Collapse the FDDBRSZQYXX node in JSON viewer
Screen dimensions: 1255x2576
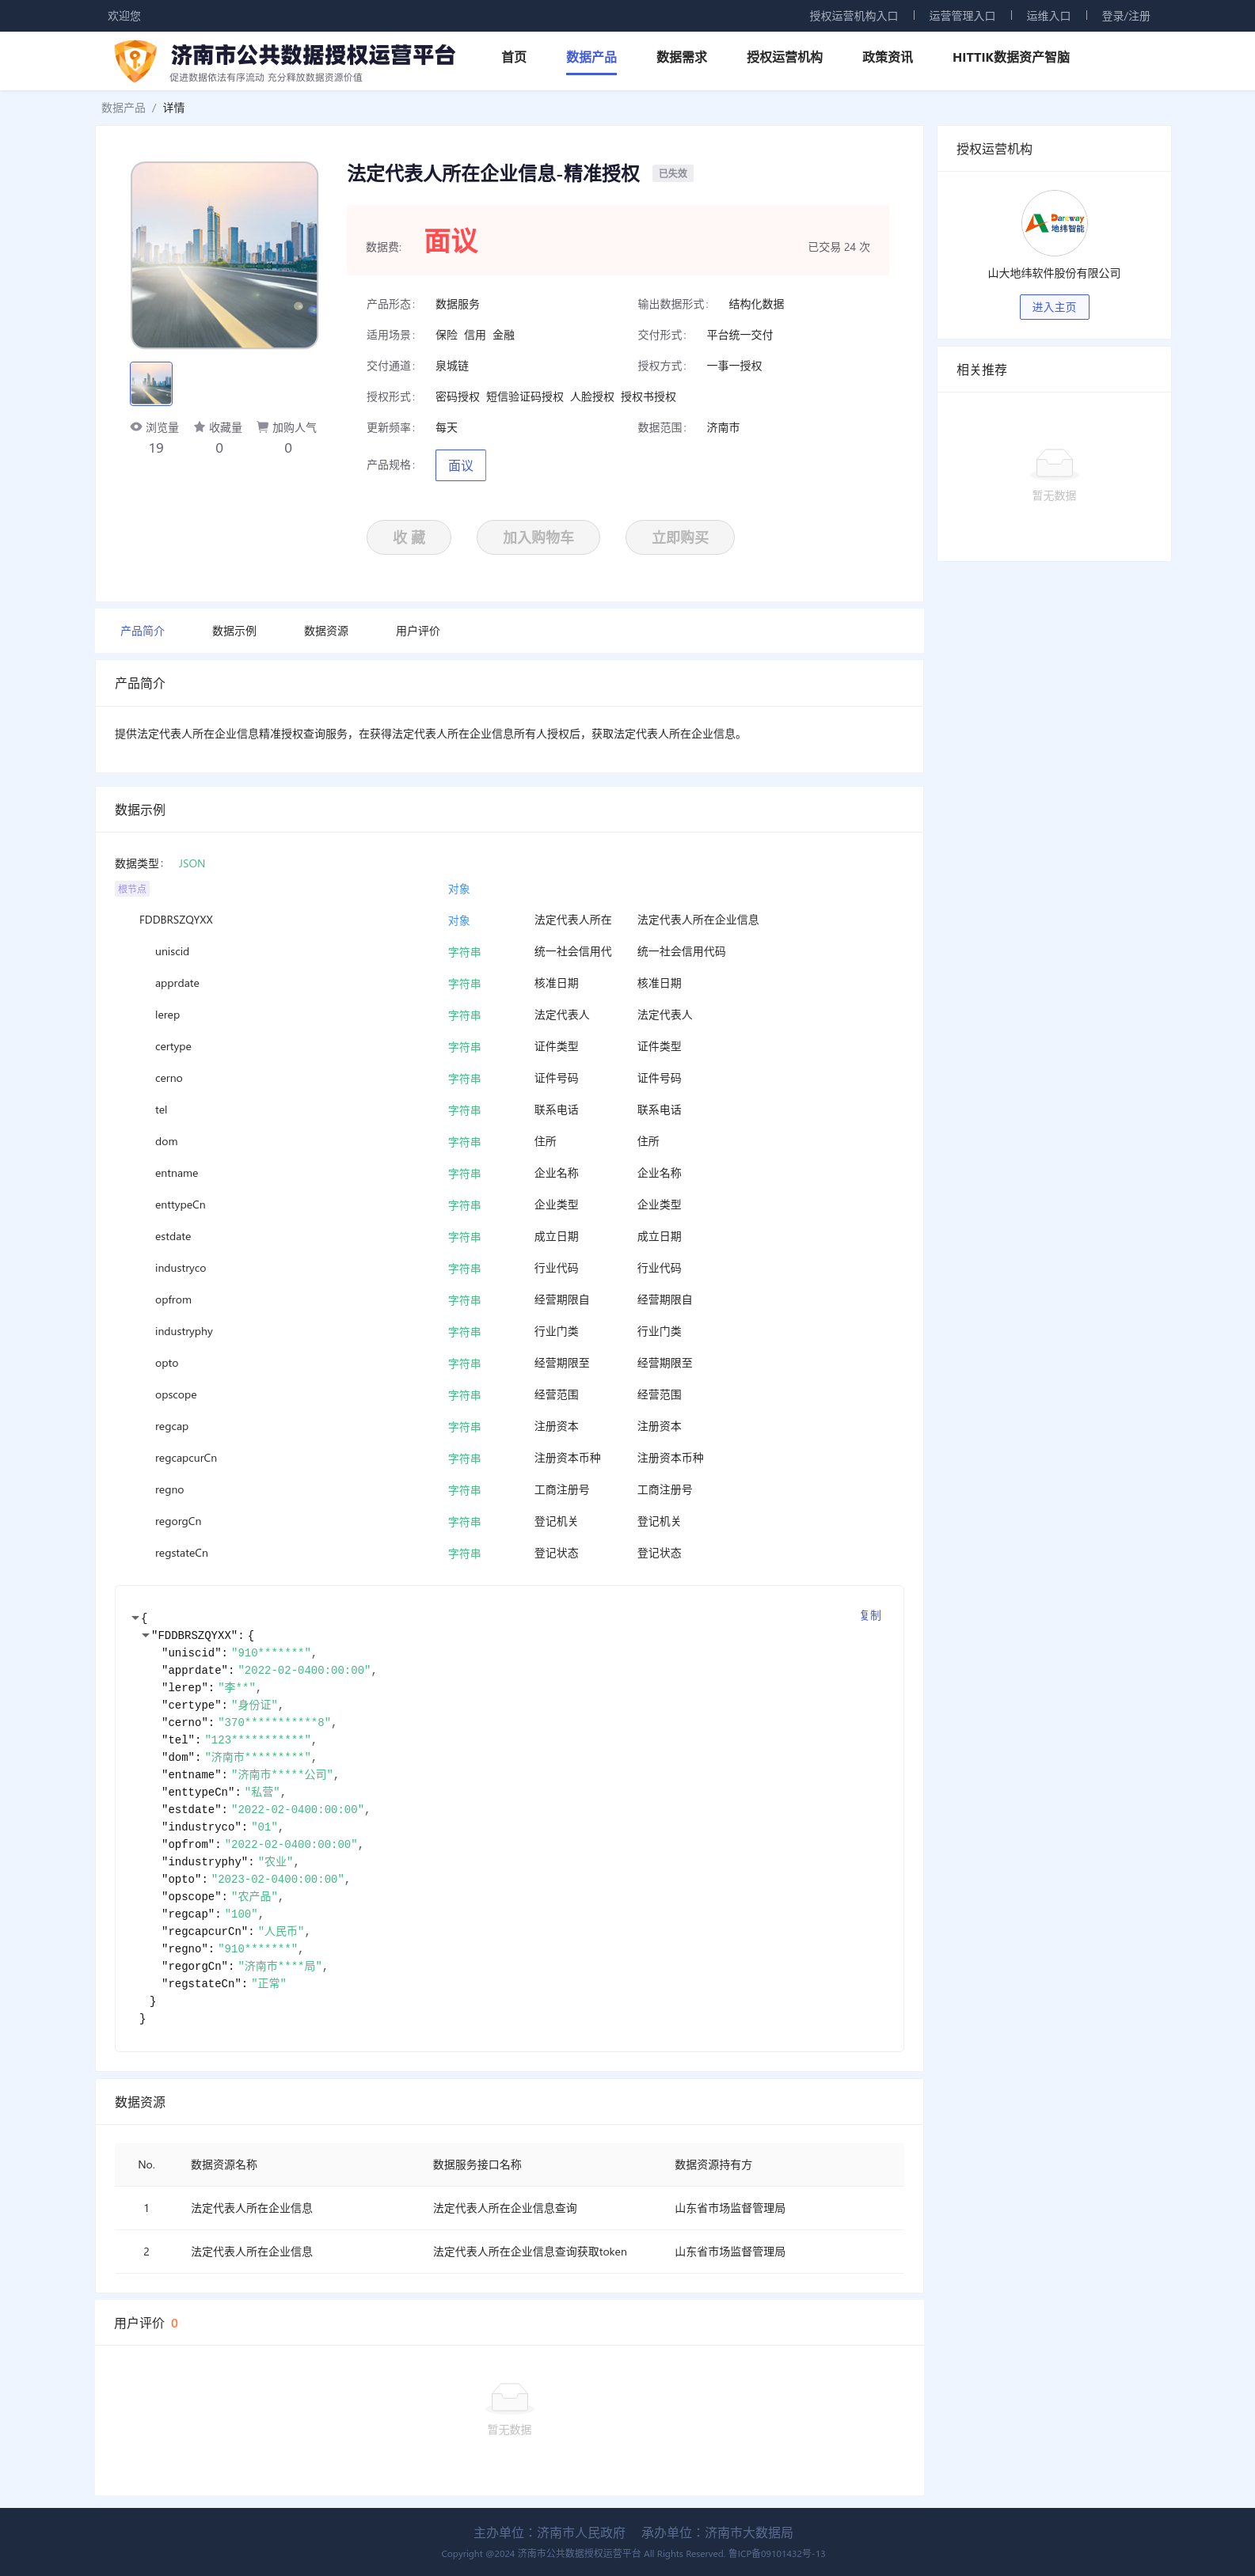(145, 1635)
